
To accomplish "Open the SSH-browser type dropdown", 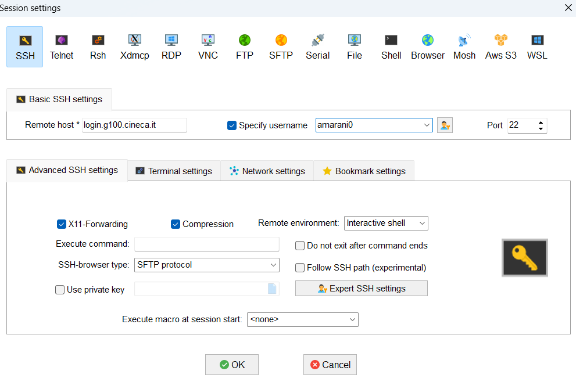I will click(273, 265).
